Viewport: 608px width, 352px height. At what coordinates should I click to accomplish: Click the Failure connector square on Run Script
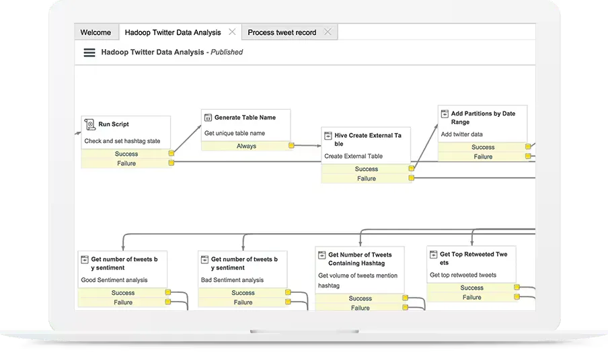(172, 163)
